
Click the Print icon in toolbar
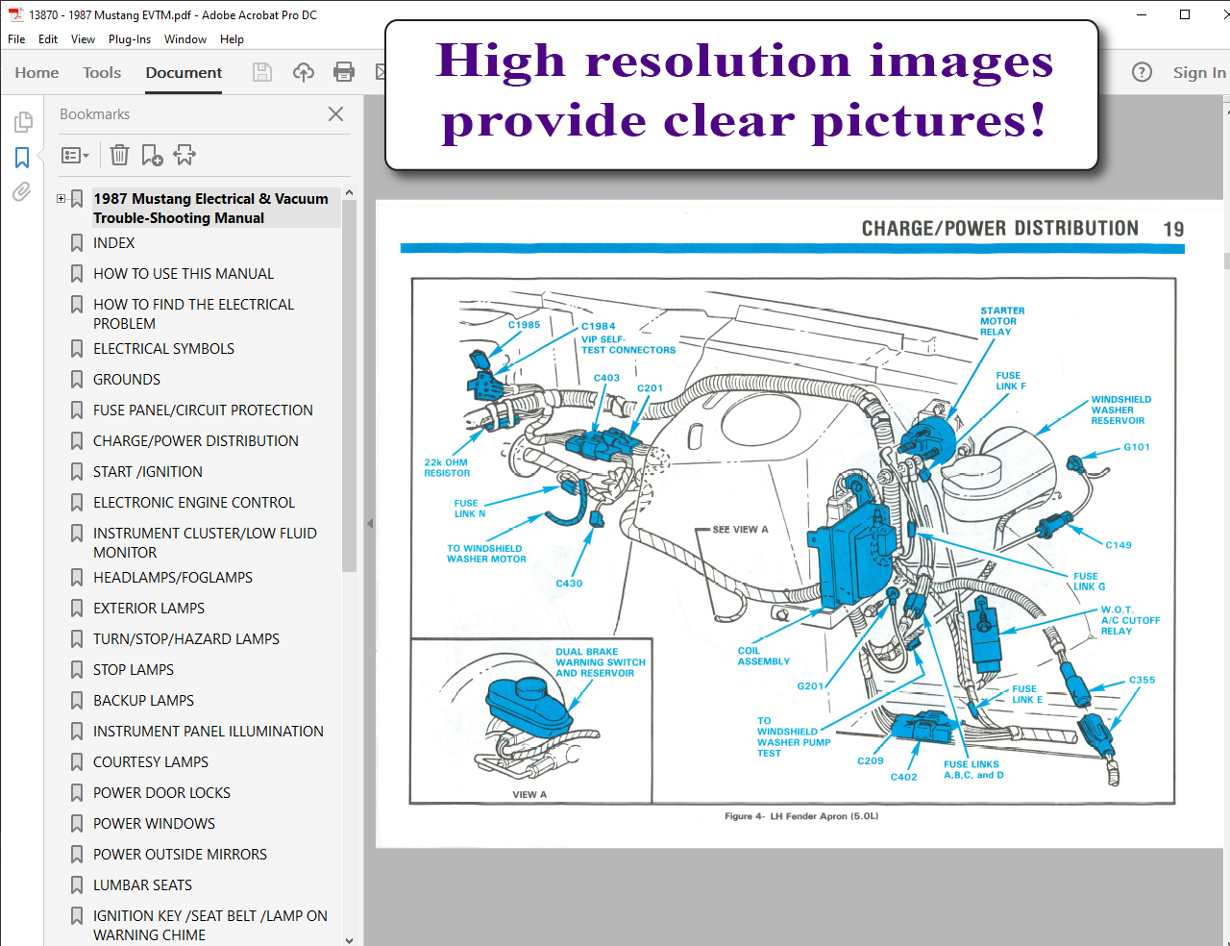[344, 72]
